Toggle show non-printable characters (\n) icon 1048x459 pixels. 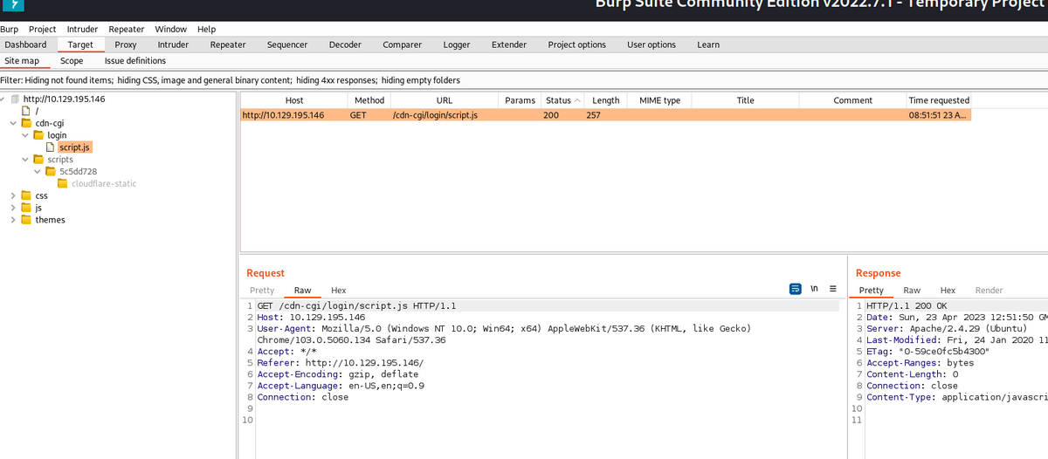[x=814, y=289]
